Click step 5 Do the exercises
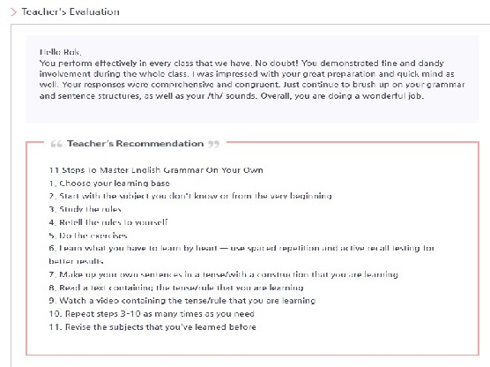Image resolution: width=490 pixels, height=367 pixels. [88, 236]
